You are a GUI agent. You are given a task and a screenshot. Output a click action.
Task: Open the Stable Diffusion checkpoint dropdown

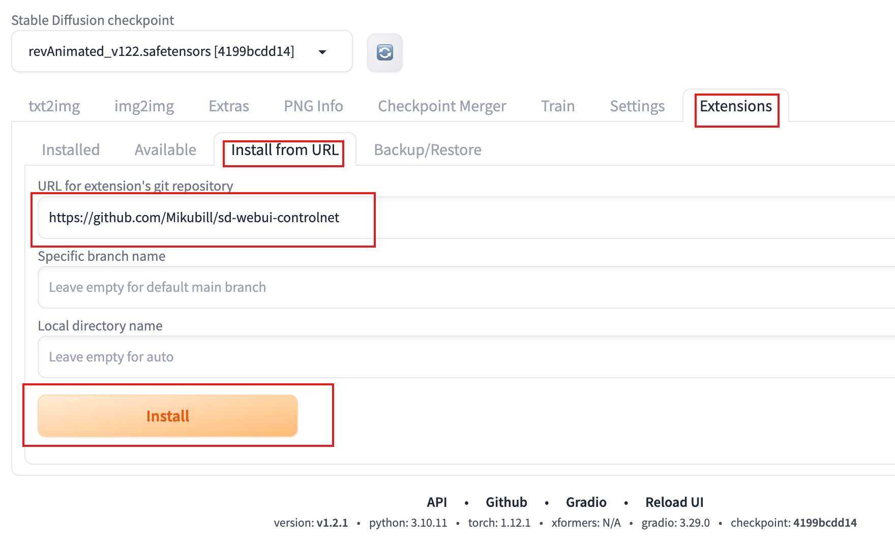click(x=182, y=51)
